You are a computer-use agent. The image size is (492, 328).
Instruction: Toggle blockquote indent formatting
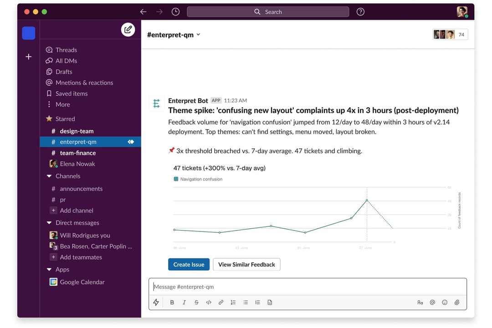(x=257, y=302)
